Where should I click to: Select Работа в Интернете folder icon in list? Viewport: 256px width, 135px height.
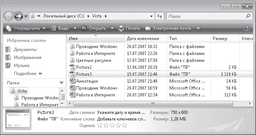[72, 53]
